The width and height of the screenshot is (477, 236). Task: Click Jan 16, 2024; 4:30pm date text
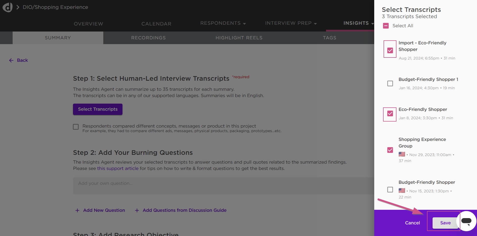click(419, 88)
